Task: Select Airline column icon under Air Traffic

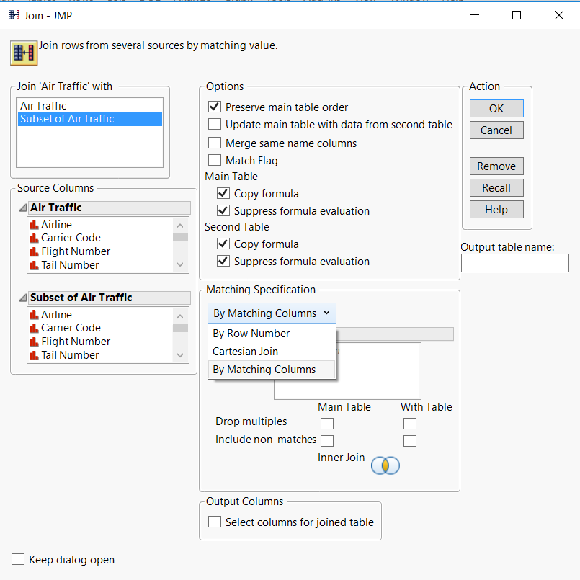Action: (x=34, y=225)
